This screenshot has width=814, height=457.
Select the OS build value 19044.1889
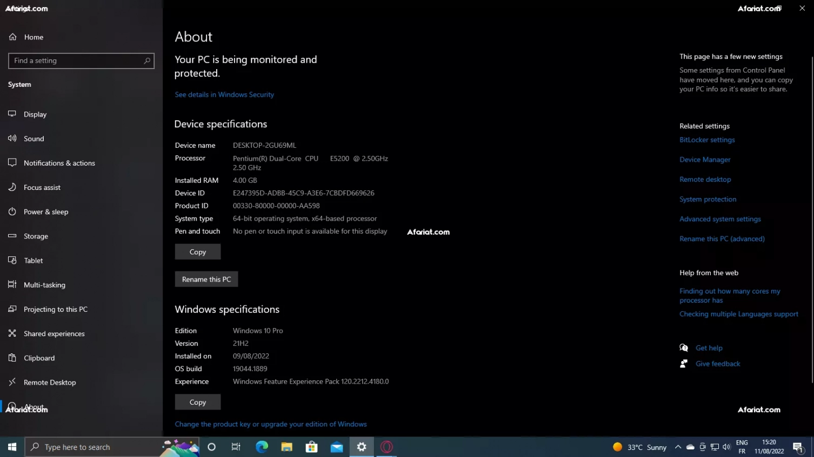click(250, 369)
